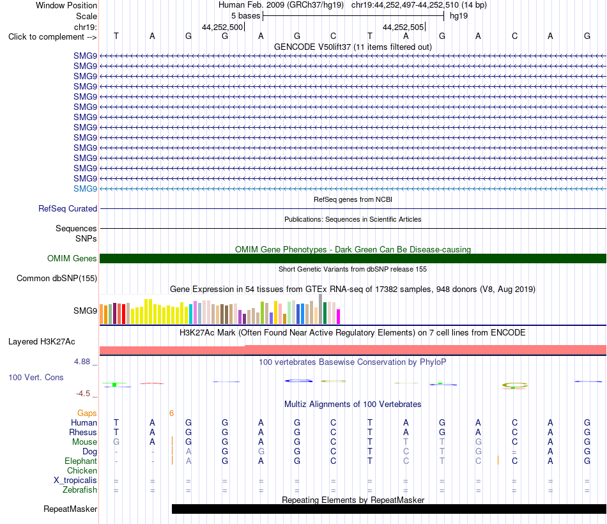Click the '100 Vert. Cons' label
This screenshot has width=607, height=524.
(x=36, y=377)
